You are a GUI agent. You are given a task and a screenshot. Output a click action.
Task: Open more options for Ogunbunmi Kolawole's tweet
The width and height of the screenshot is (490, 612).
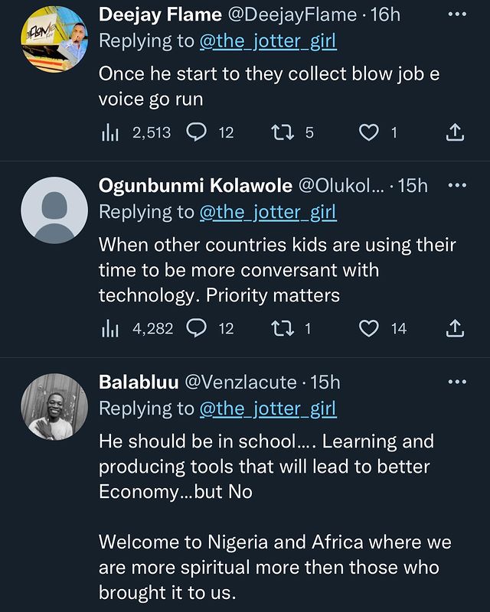click(x=456, y=186)
